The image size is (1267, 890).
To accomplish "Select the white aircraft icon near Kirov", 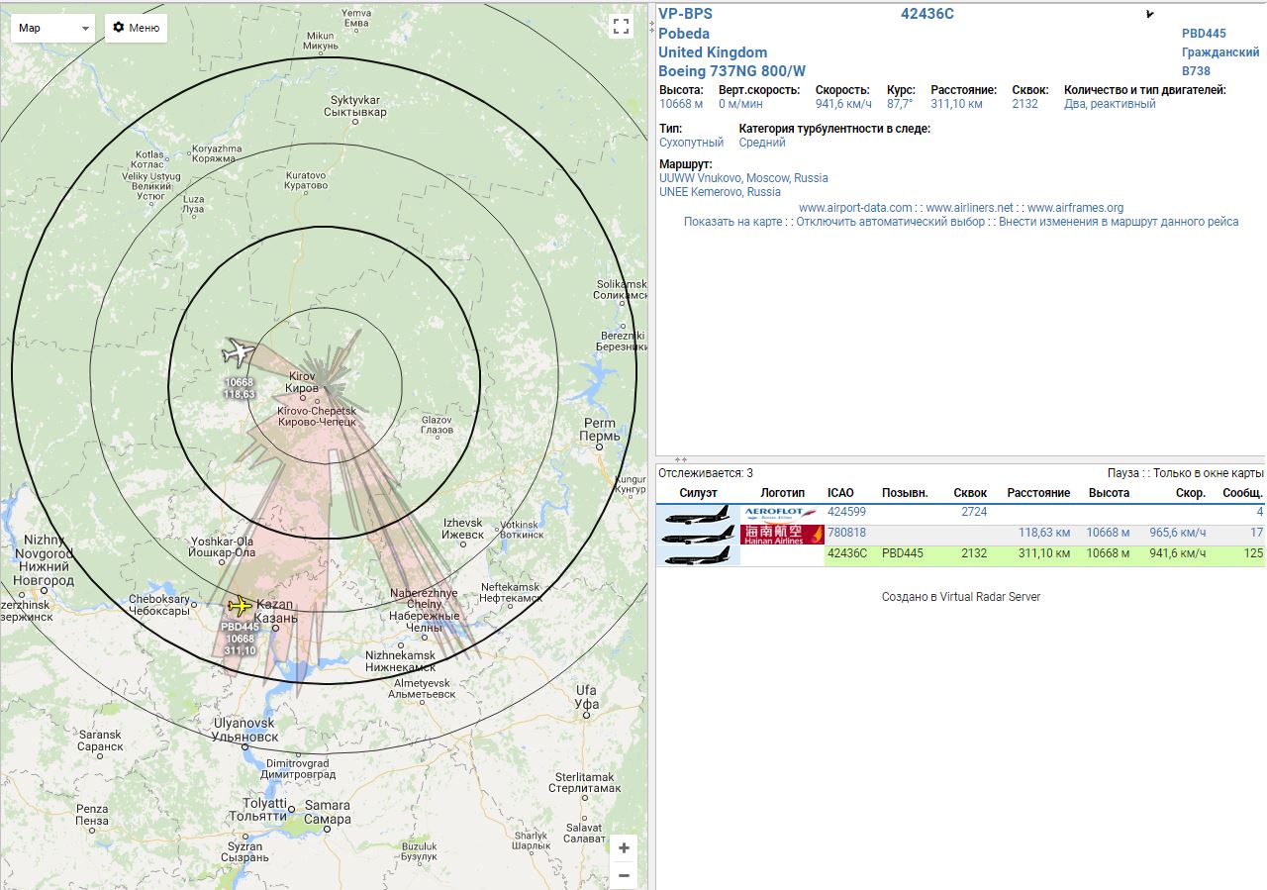I will coord(237,352).
